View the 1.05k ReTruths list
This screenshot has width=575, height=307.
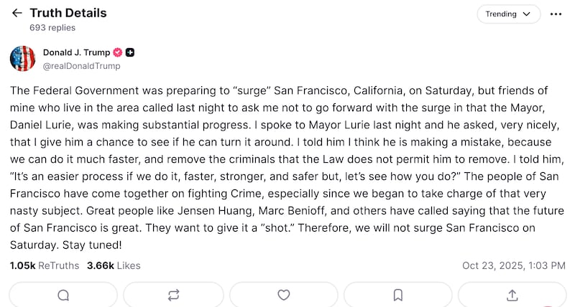pos(44,265)
